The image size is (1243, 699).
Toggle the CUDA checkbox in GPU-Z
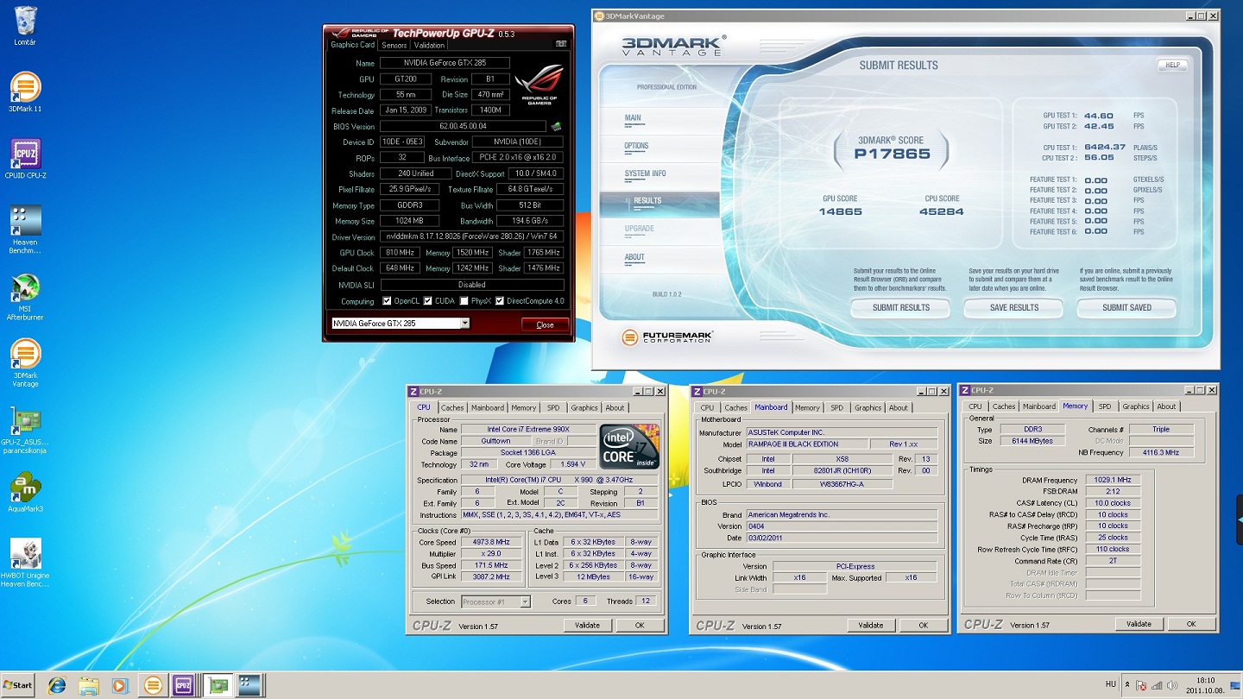coord(427,301)
